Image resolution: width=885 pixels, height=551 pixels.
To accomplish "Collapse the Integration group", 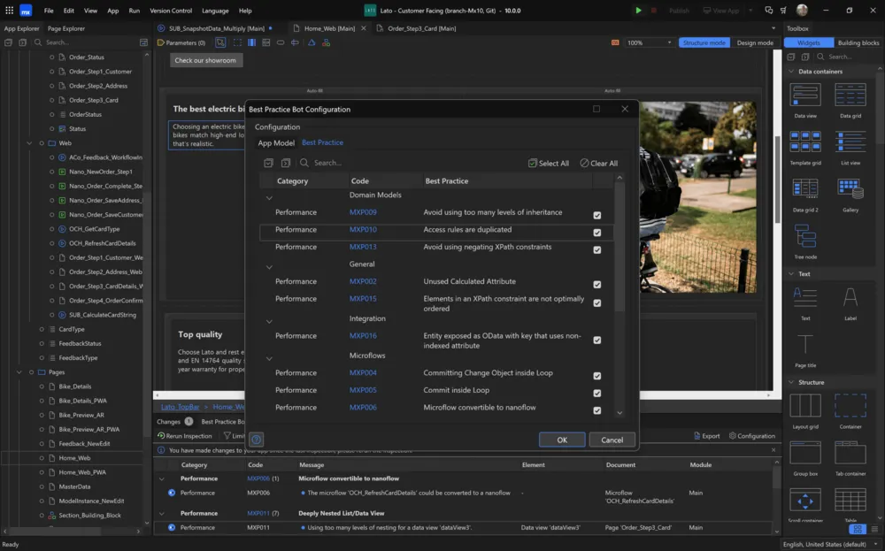I will point(269,321).
